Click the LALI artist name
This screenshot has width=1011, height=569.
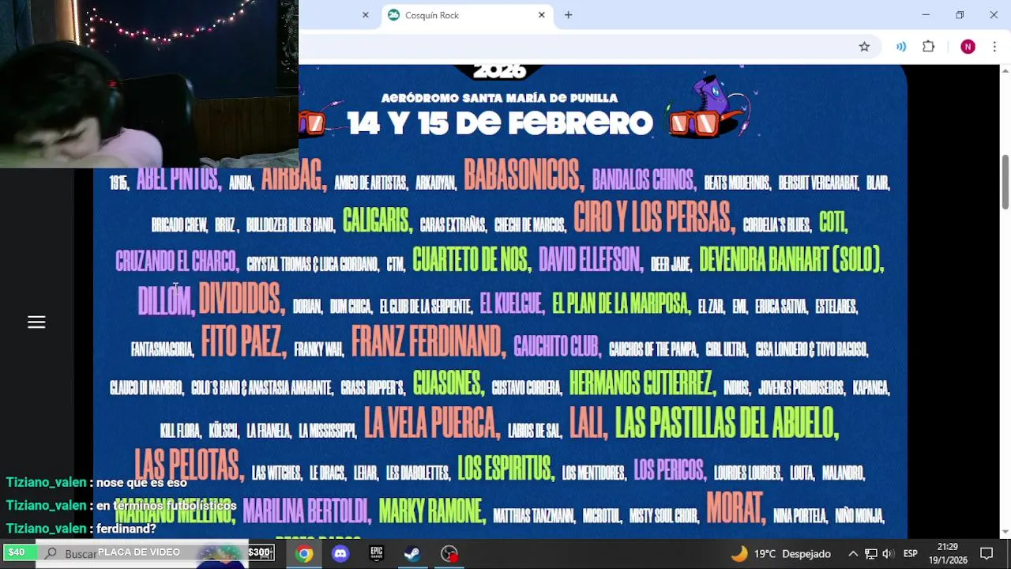tap(588, 423)
